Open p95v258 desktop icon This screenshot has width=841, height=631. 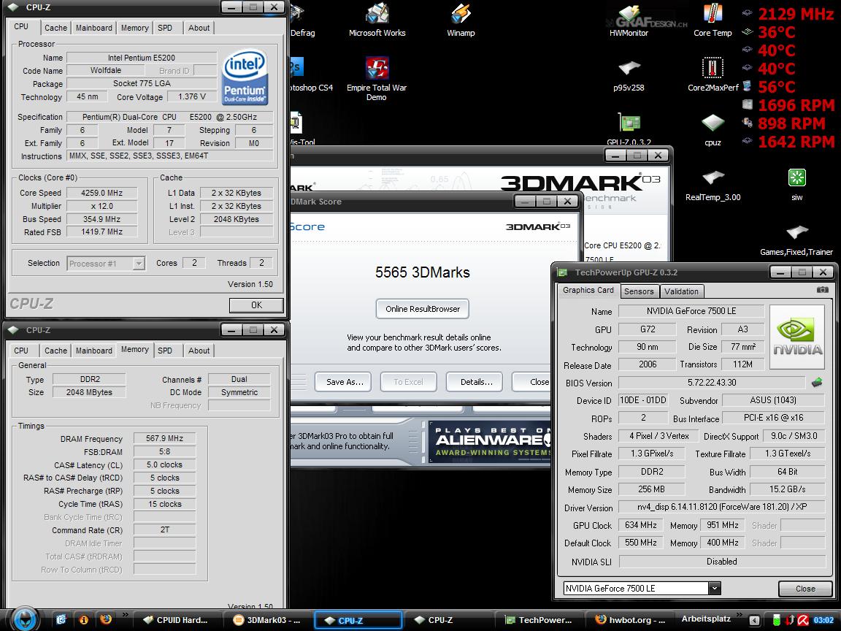pyautogui.click(x=629, y=75)
